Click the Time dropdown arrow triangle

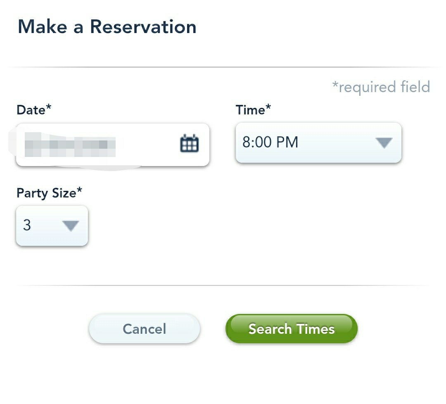pos(384,143)
